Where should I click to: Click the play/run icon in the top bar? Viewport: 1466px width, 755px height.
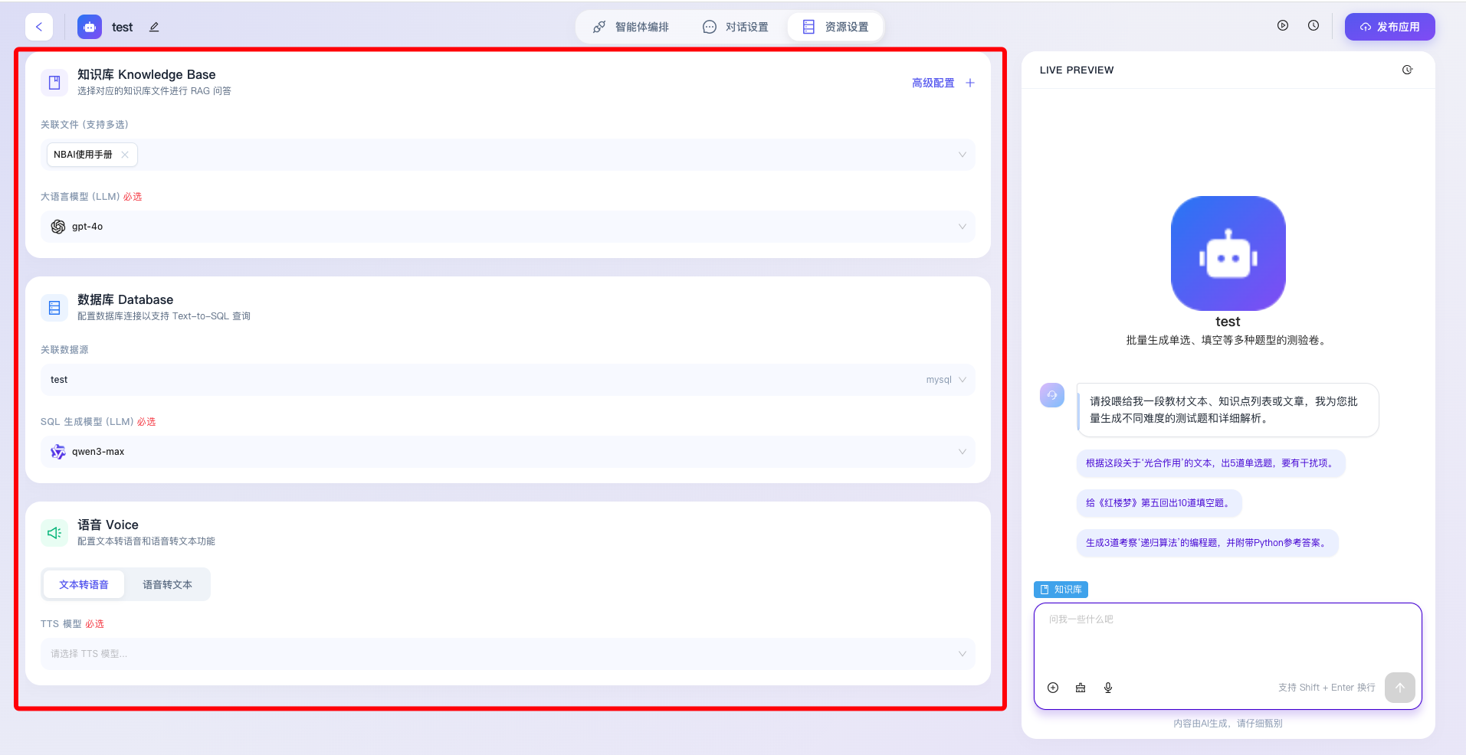click(1282, 25)
